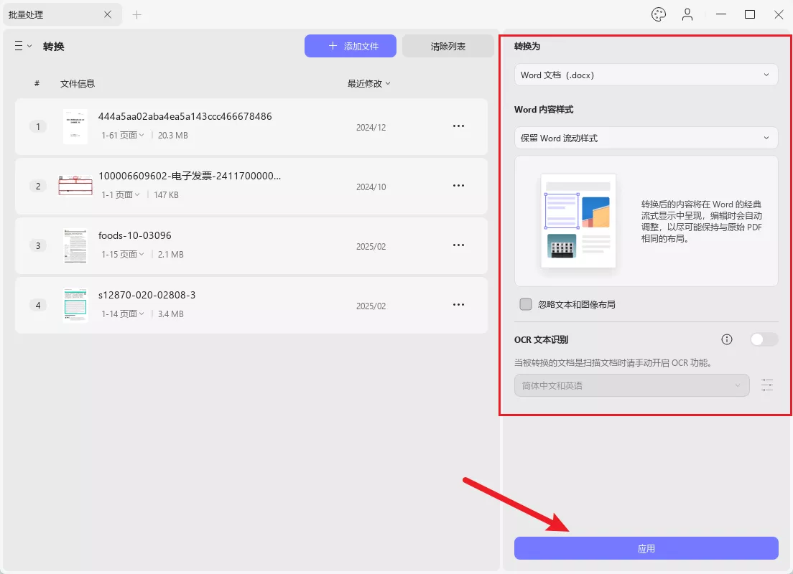Viewport: 793px width, 574px height.
Task: Expand page range 1-61 页面 selector
Action: coord(123,135)
